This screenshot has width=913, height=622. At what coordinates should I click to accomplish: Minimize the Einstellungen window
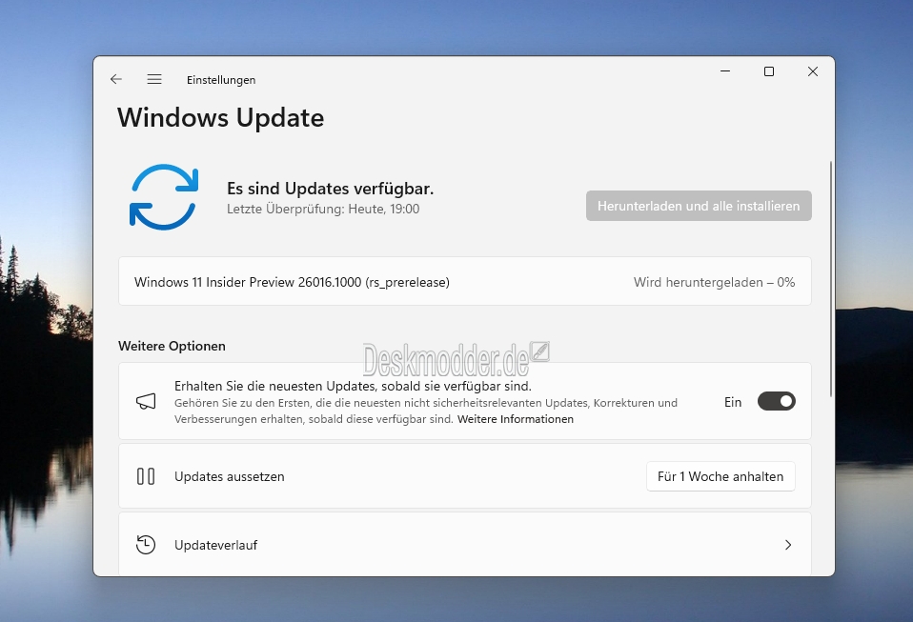pyautogui.click(x=725, y=71)
